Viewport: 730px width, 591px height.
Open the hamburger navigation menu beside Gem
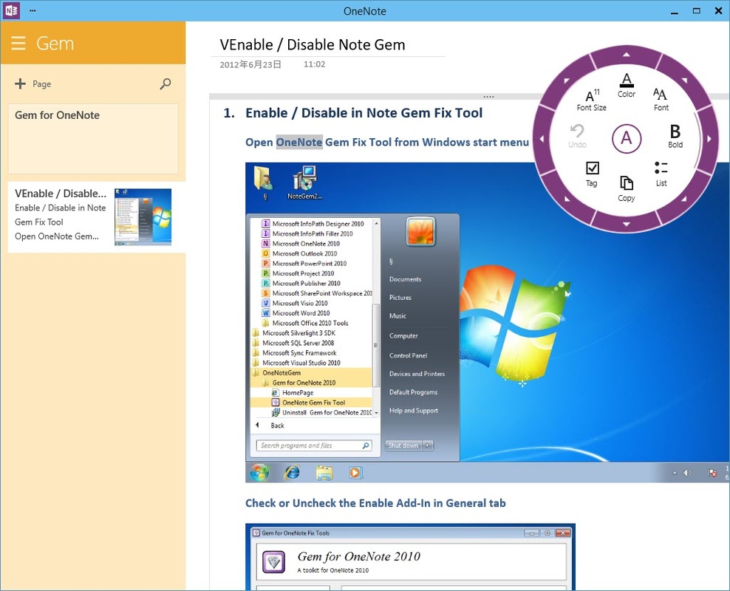pos(18,44)
